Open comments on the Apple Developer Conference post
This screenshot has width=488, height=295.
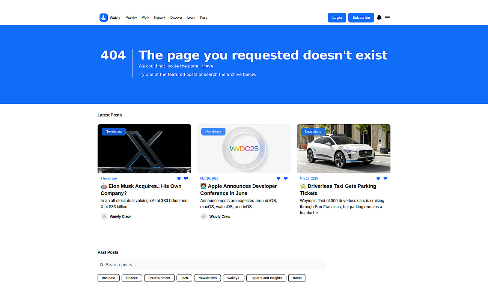[286, 179]
